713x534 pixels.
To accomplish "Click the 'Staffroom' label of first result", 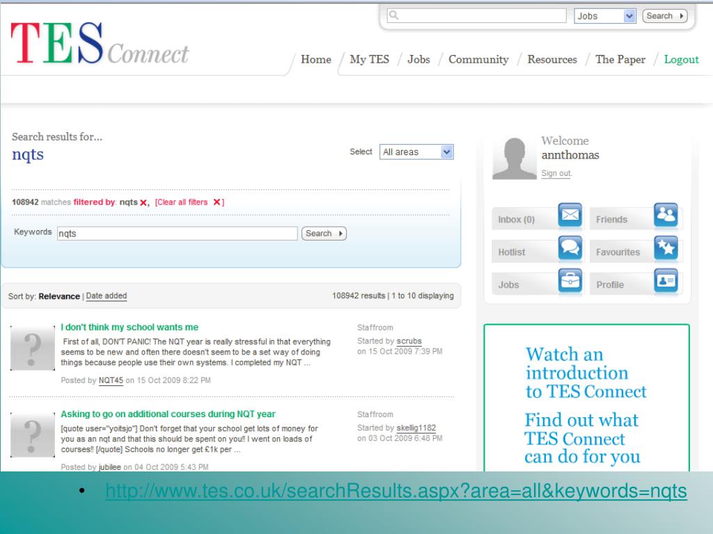I will [375, 327].
